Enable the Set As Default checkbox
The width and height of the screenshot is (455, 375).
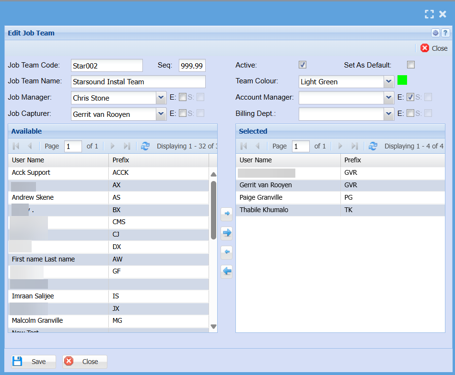coord(411,65)
